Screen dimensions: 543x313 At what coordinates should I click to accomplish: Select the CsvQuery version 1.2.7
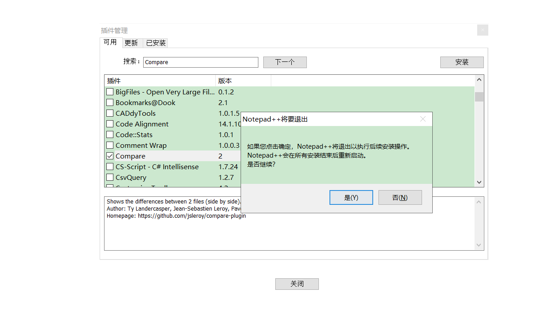point(226,178)
